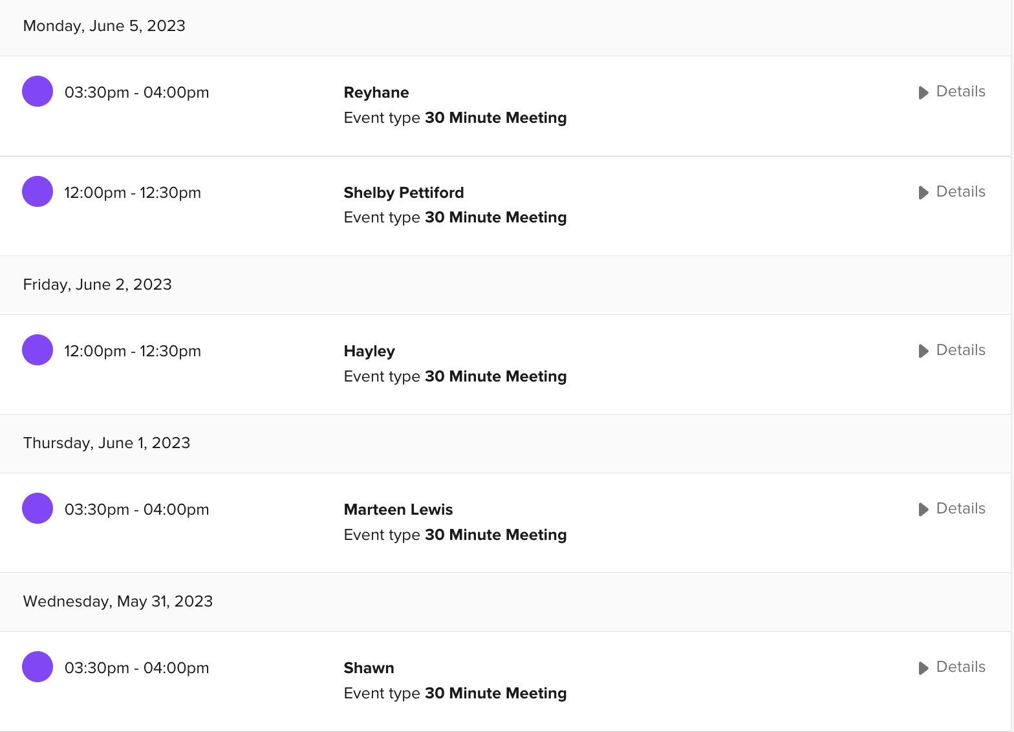This screenshot has width=1014, height=732.
Task: Select the Marteen Lewis invitee name
Action: [x=398, y=510]
